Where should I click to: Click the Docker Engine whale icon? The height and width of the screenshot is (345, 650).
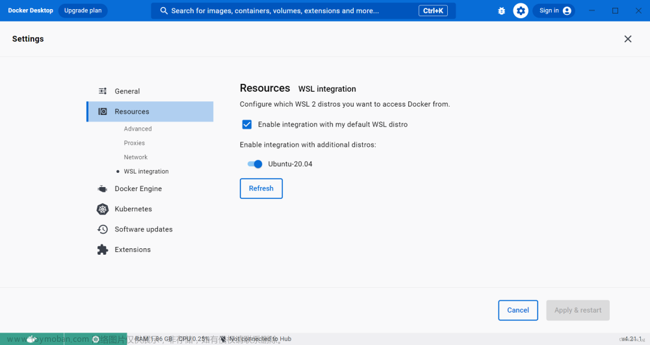(x=103, y=189)
